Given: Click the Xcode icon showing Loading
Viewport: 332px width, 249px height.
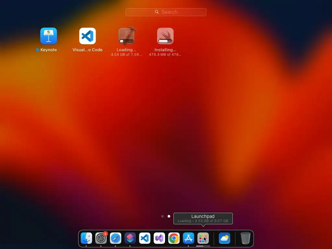Looking at the screenshot, I should (x=126, y=36).
